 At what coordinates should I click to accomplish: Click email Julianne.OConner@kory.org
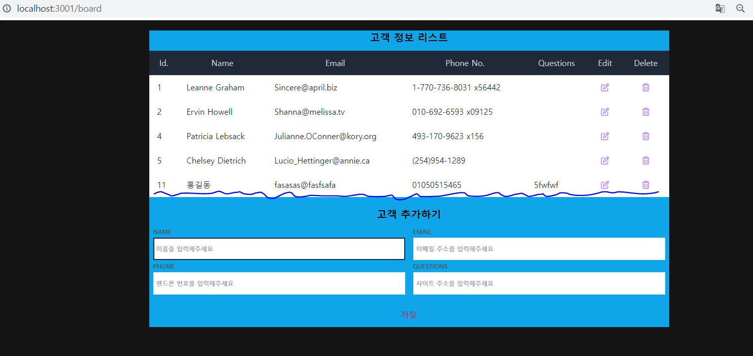coord(325,136)
